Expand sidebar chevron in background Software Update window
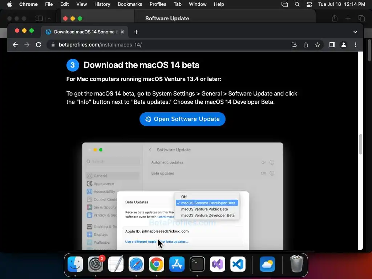This screenshot has width=372, height=279. [49, 18]
